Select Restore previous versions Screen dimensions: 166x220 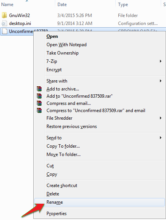71,126
